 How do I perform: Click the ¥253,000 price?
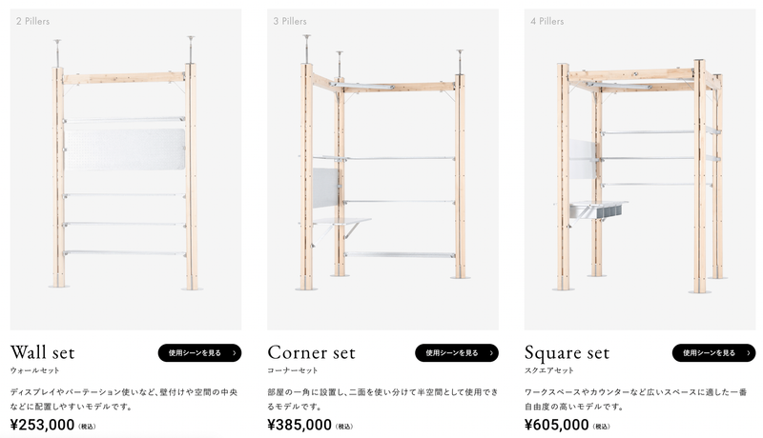coord(42,425)
